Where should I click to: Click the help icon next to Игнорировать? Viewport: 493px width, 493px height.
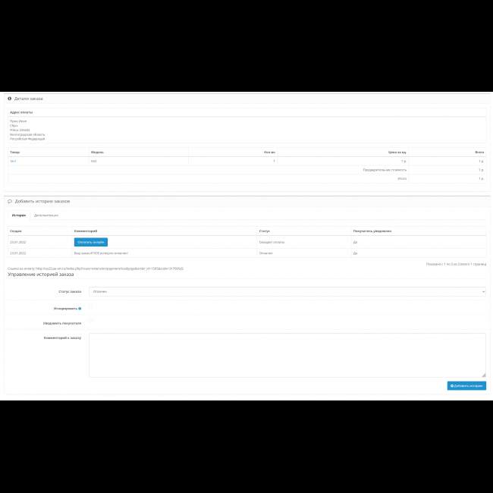(80, 309)
